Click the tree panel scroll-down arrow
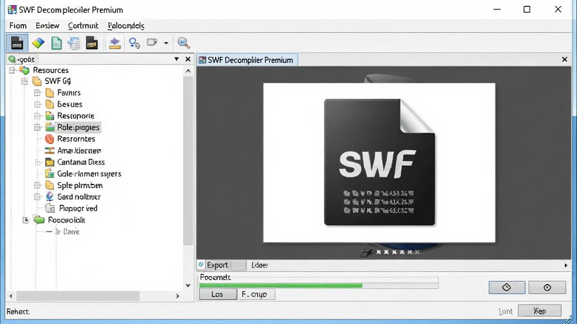Viewport: 577px width, 324px height. [188, 285]
